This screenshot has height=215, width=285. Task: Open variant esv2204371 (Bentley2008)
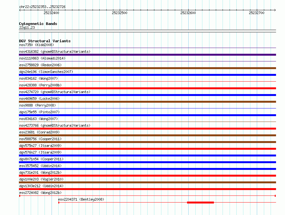[81, 199]
